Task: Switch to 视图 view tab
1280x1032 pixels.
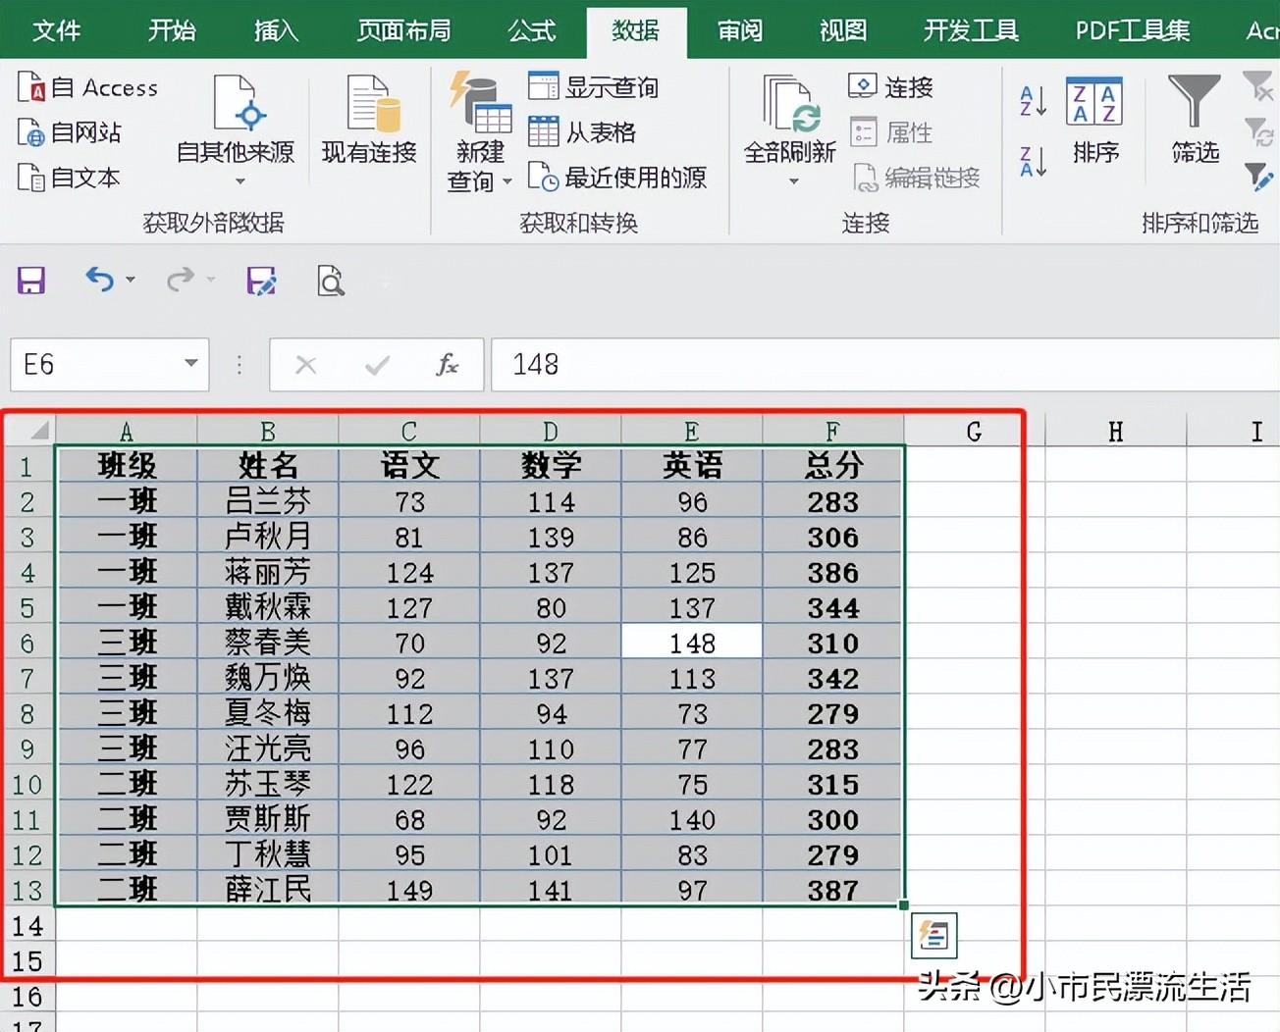Action: 843,30
